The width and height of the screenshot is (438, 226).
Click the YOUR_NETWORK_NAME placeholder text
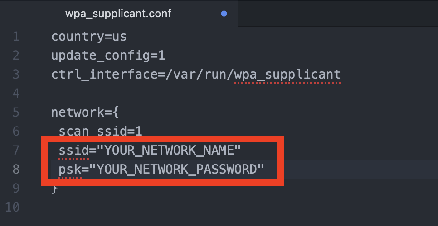tap(167, 150)
